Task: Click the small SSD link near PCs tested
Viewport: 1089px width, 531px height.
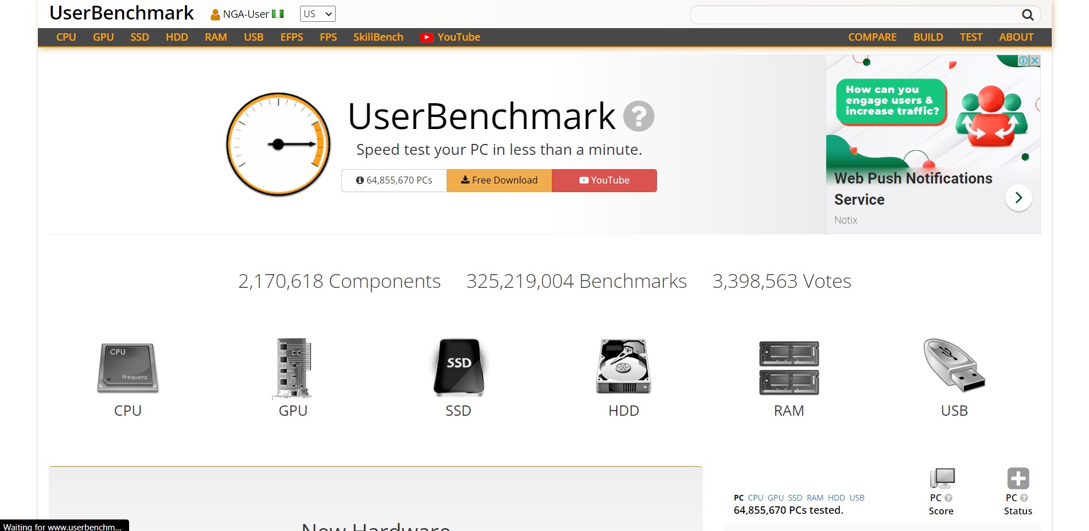Action: (x=795, y=498)
